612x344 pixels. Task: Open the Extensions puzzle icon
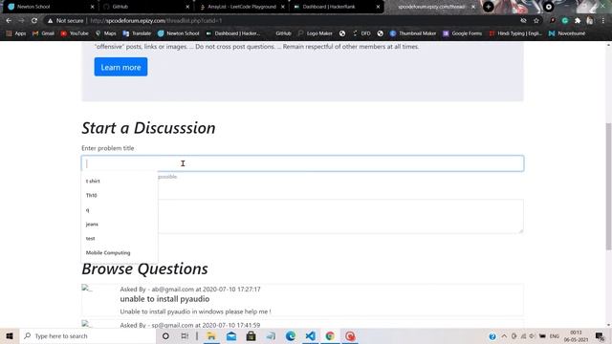pyautogui.click(x=578, y=21)
